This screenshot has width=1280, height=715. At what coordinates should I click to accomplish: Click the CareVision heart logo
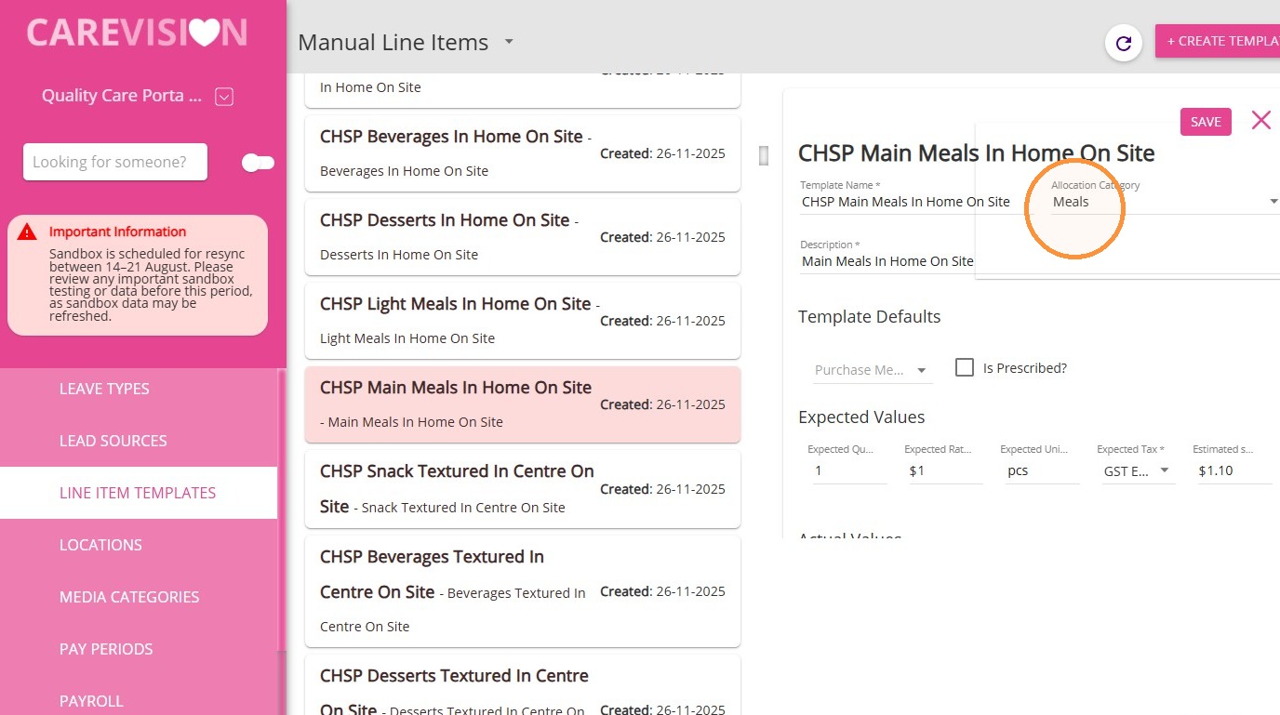137,33
